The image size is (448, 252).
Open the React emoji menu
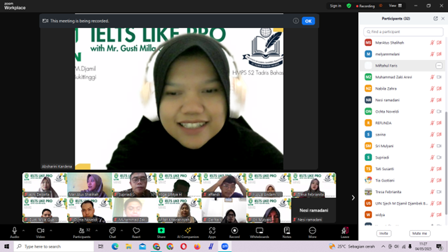click(136, 232)
